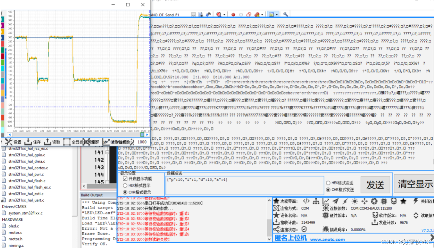The width and height of the screenshot is (437, 248).
Task: Open stm32f1xx_hal_rcc_ex.c in project tree
Action: click(x=28, y=149)
